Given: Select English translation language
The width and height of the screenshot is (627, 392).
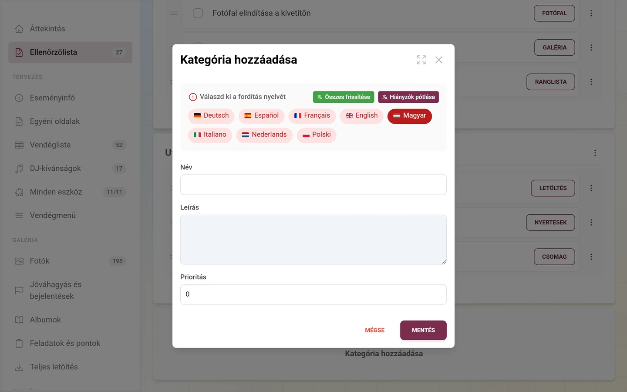Looking at the screenshot, I should (361, 116).
